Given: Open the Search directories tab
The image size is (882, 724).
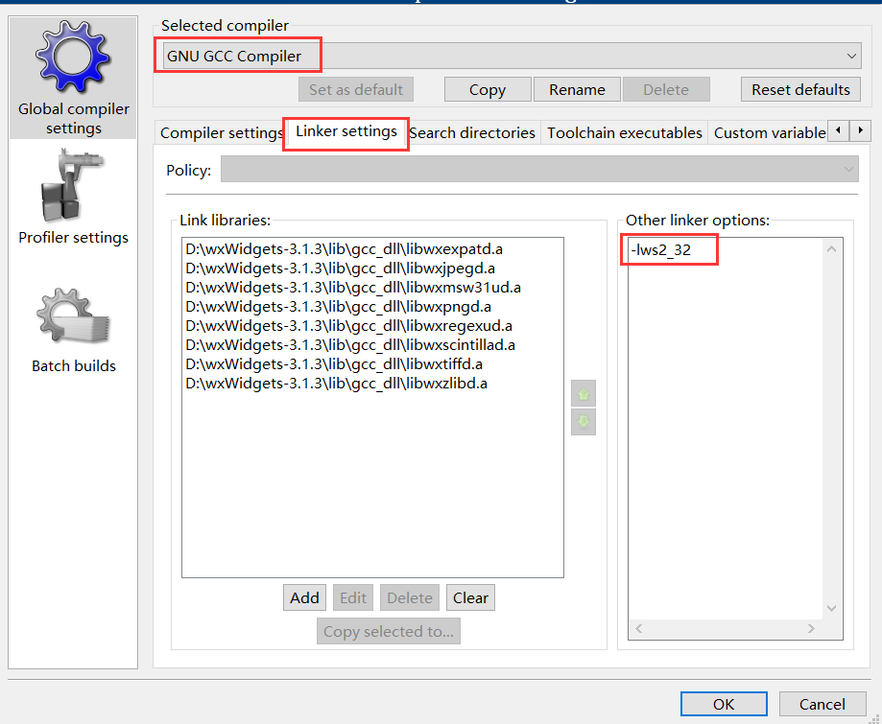Looking at the screenshot, I should pos(471,133).
